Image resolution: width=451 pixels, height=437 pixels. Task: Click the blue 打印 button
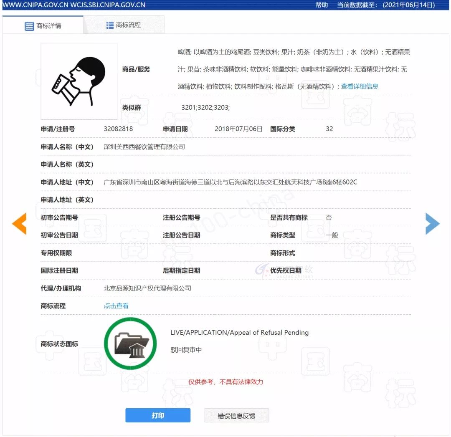(158, 415)
